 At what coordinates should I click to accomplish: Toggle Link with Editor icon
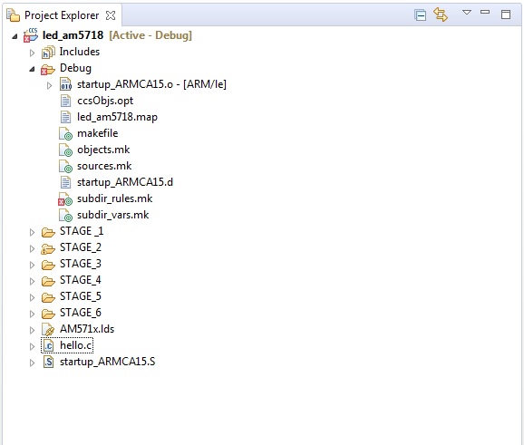[x=441, y=15]
